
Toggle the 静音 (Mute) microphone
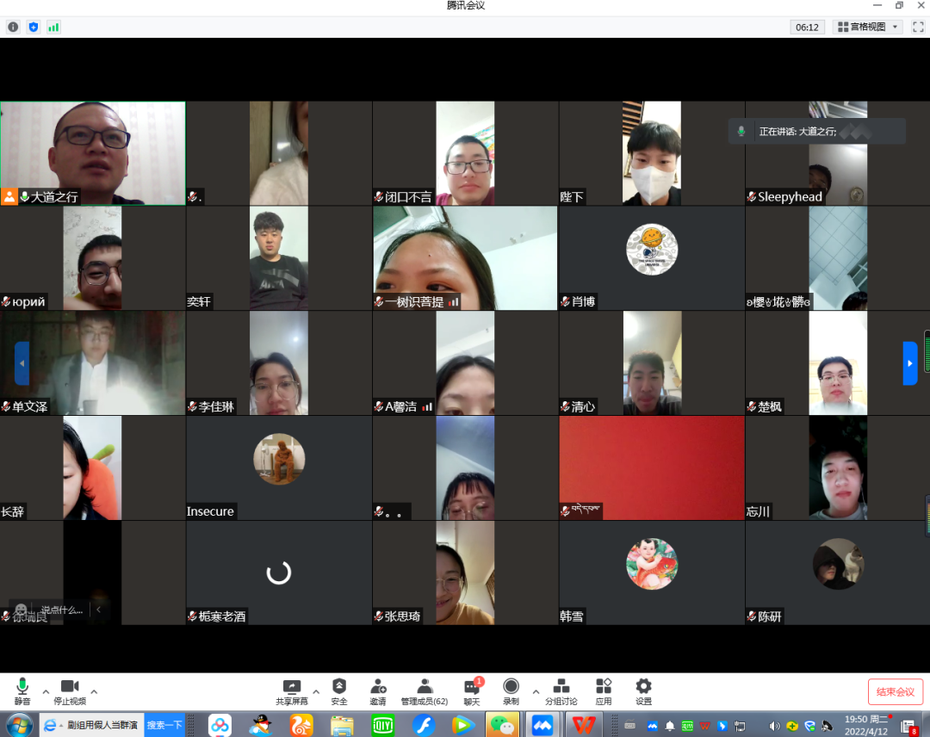click(x=22, y=691)
